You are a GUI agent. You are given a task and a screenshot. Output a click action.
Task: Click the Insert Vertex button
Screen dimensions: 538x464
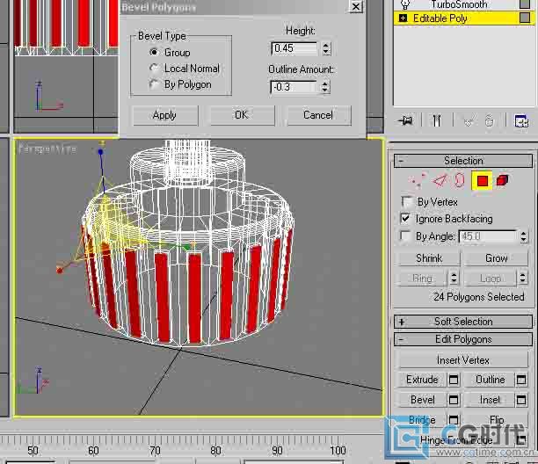[x=463, y=360]
